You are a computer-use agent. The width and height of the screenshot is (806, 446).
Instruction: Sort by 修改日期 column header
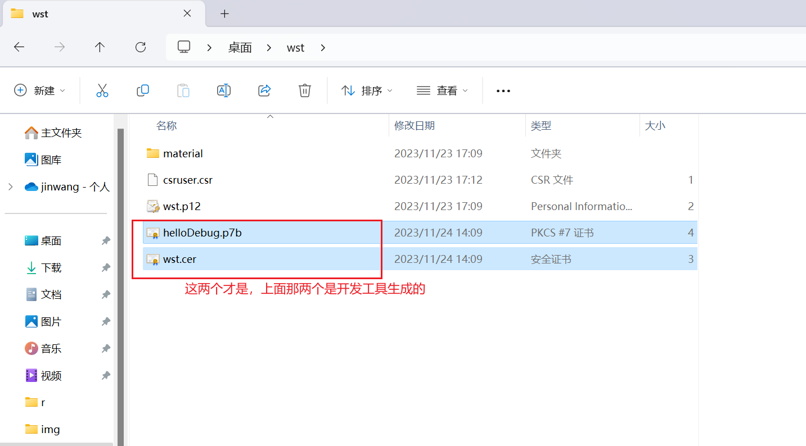point(415,126)
